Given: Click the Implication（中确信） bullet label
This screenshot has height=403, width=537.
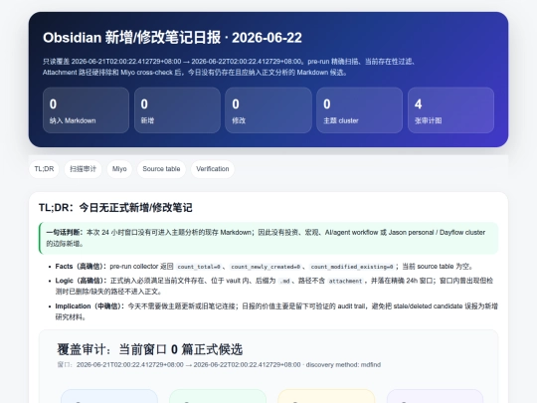Looking at the screenshot, I should coord(90,306).
